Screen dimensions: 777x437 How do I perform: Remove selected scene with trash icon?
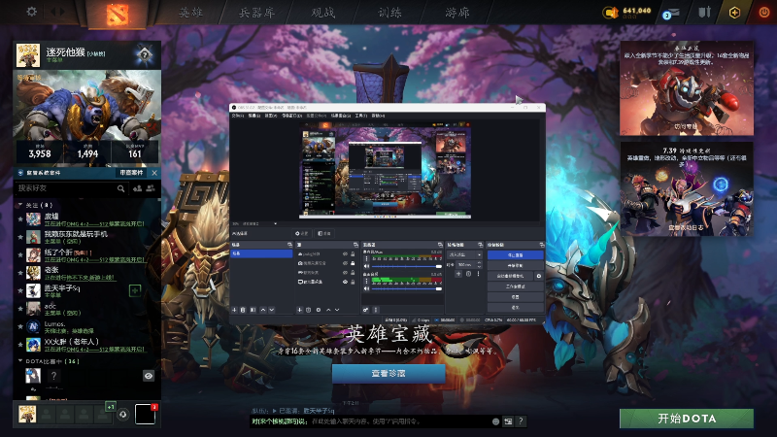[x=243, y=310]
